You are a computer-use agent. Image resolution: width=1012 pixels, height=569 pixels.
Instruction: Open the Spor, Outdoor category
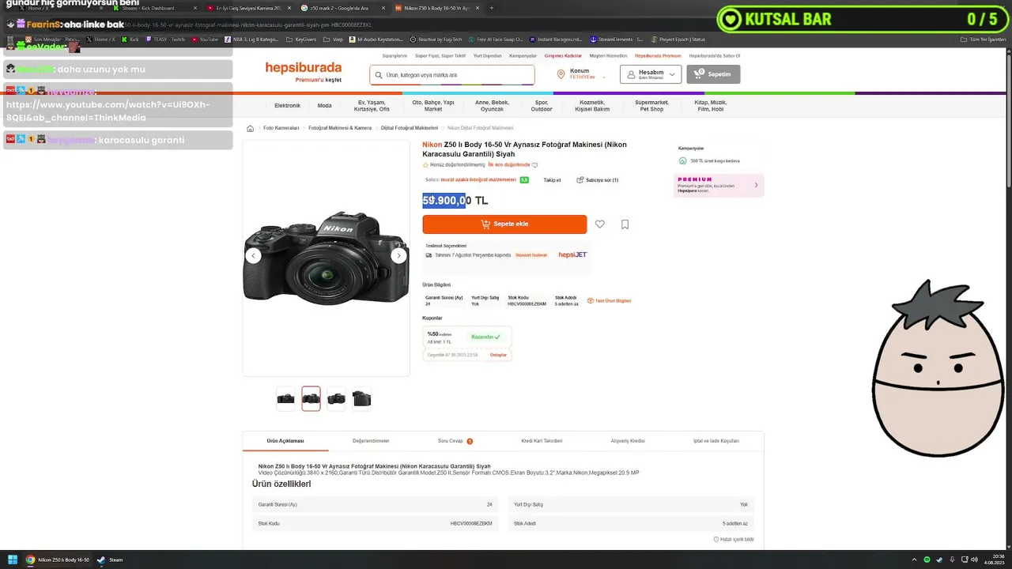click(x=542, y=105)
